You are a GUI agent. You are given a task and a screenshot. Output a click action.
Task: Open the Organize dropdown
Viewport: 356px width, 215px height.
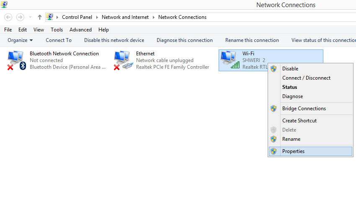(20, 40)
